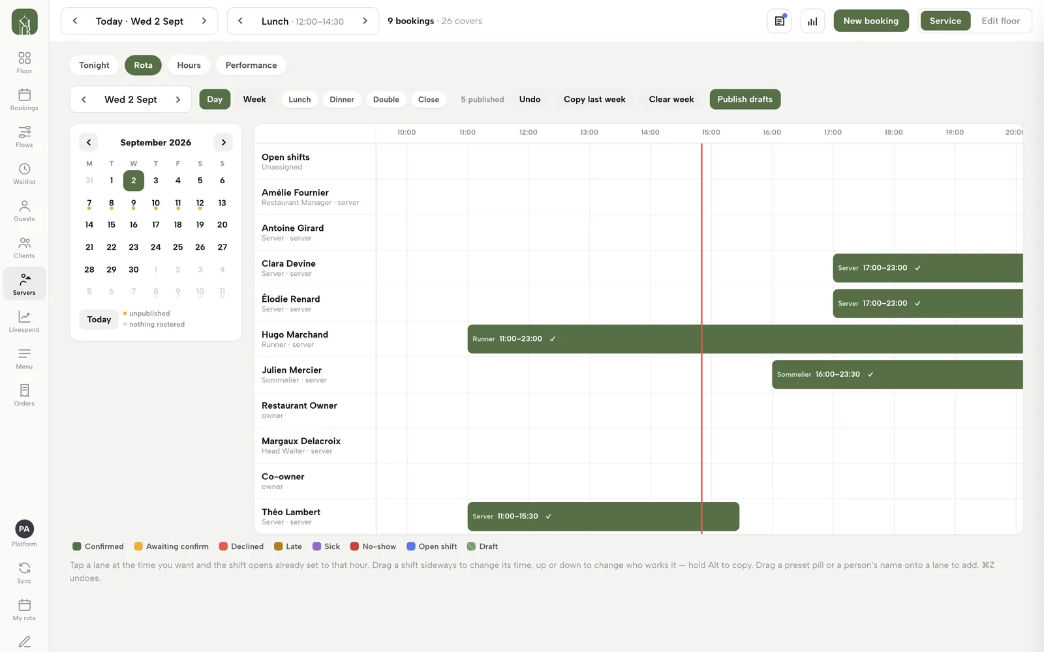Open the Tonight tab
Screen dimensions: 1044x652
pyautogui.click(x=94, y=65)
